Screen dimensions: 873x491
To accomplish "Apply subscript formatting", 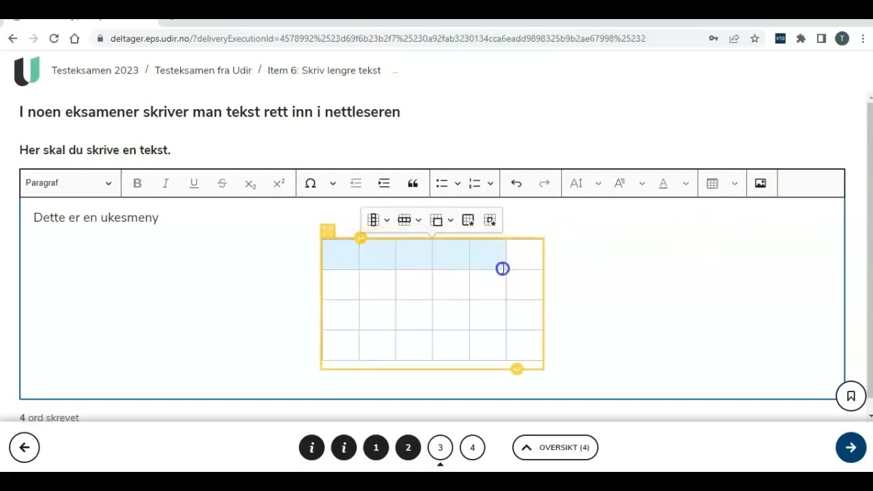I will click(250, 183).
